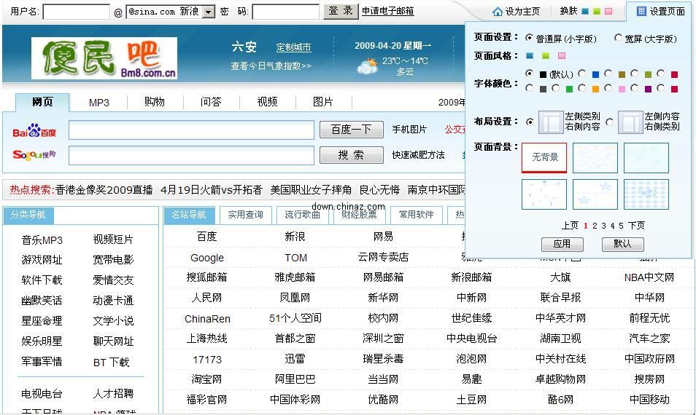The height and width of the screenshot is (415, 696).
Task: Select the blue font color radio button
Action: click(x=582, y=74)
